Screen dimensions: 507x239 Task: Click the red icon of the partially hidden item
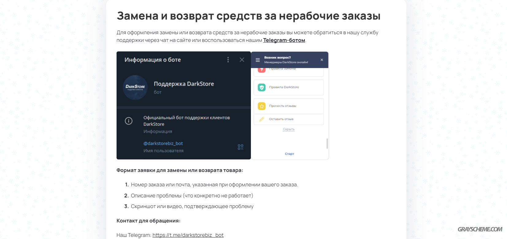click(x=262, y=70)
